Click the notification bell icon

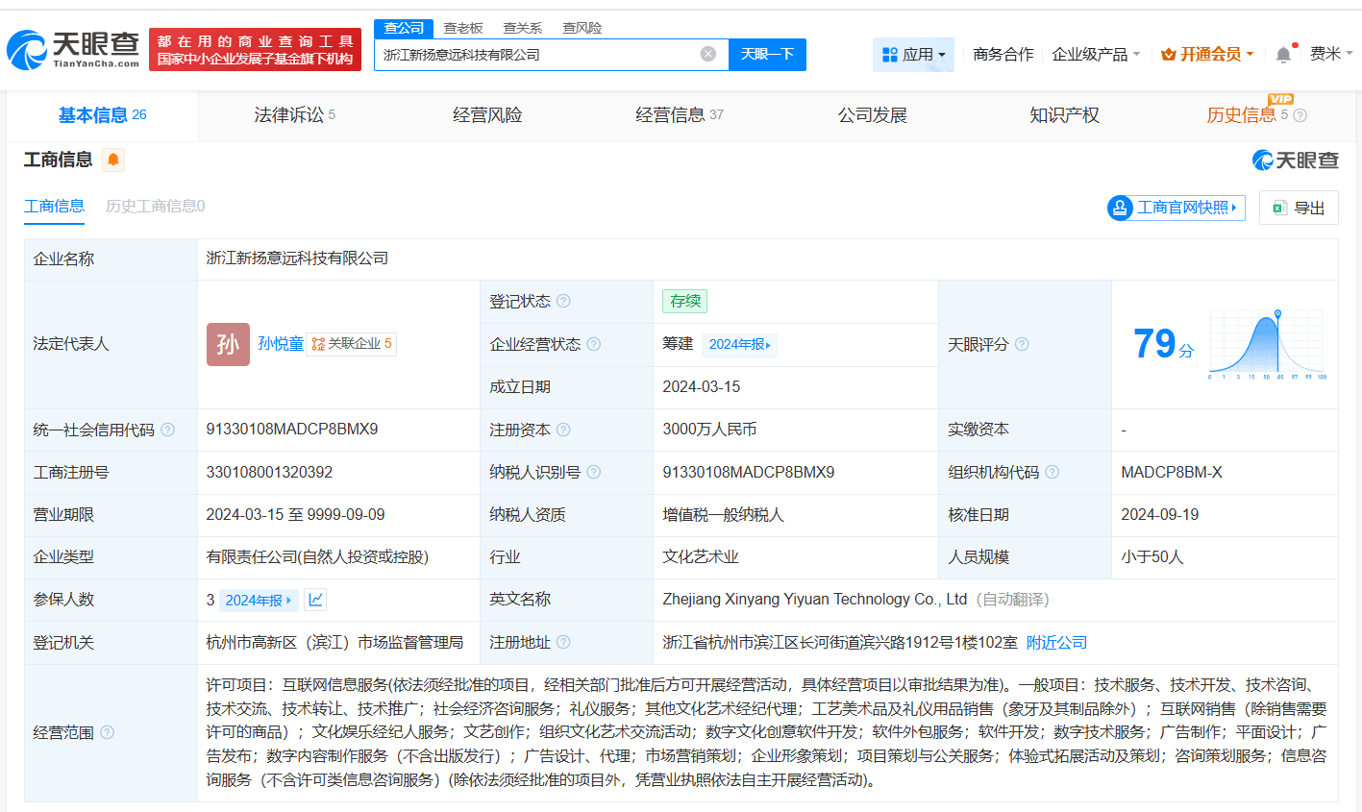click(1283, 55)
